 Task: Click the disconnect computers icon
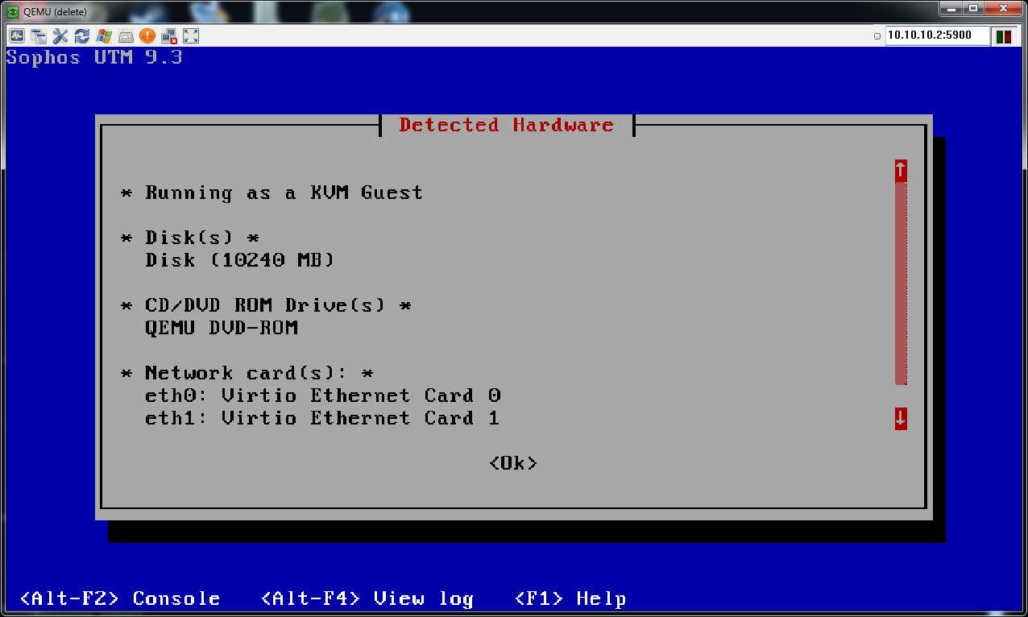coord(169,35)
